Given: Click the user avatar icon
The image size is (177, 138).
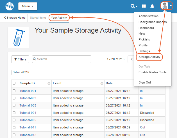Looking at the screenshot, I should point(165,6).
